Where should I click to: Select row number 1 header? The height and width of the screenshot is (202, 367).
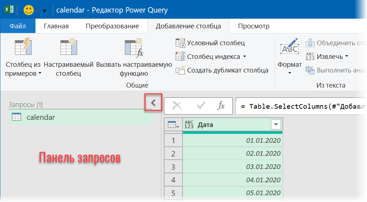173,140
